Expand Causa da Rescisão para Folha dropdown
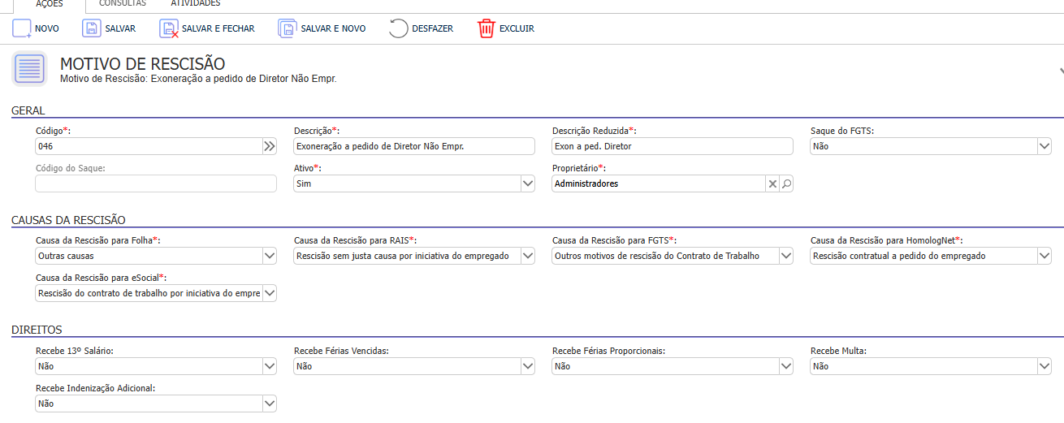The height and width of the screenshot is (423, 1064). coord(270,256)
